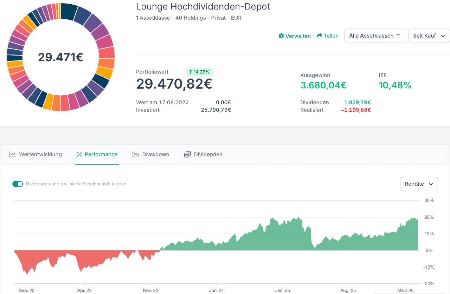The height and width of the screenshot is (294, 450).
Task: Click the Verwalten link
Action: click(298, 36)
